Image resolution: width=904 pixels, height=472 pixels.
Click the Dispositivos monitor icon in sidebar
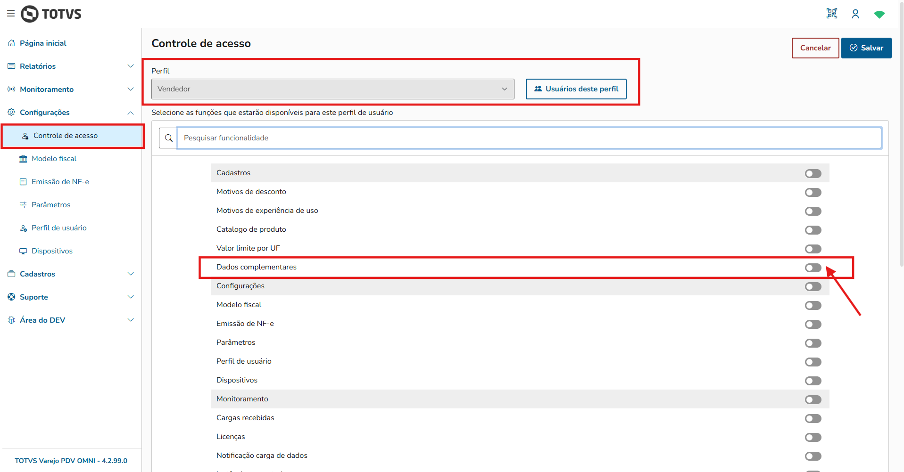(23, 251)
